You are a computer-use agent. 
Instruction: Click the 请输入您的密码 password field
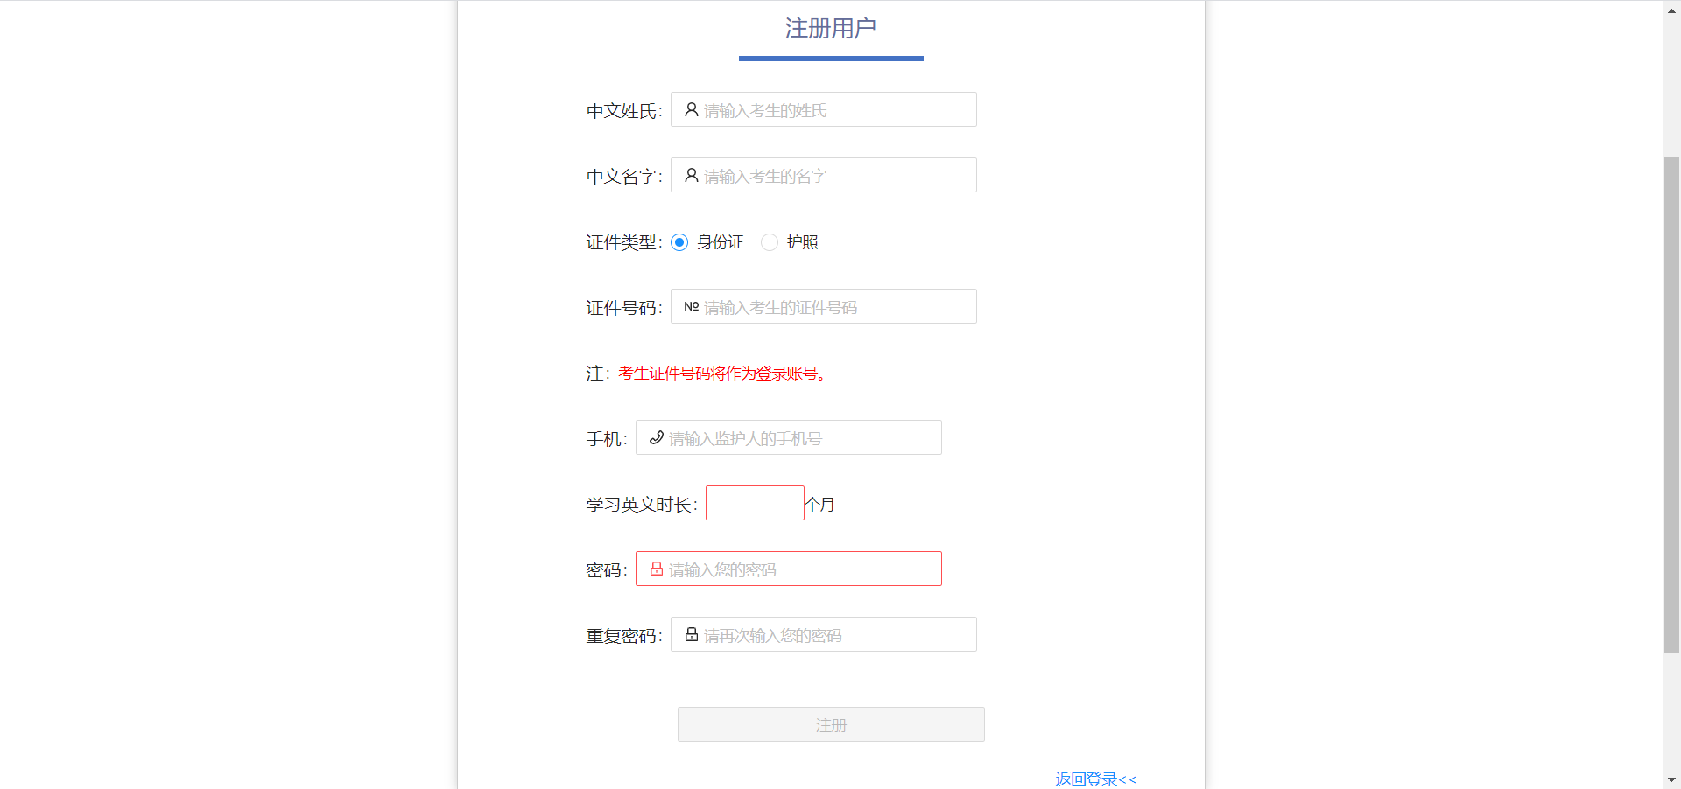797,569
